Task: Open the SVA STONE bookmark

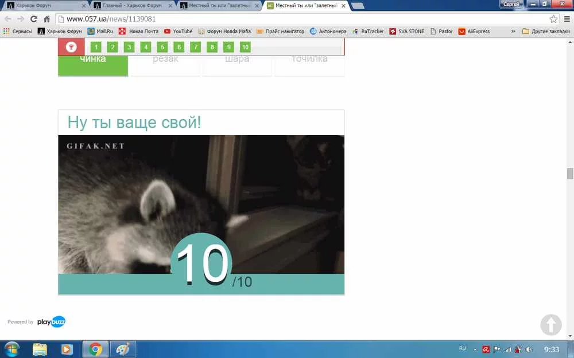Action: point(407,32)
